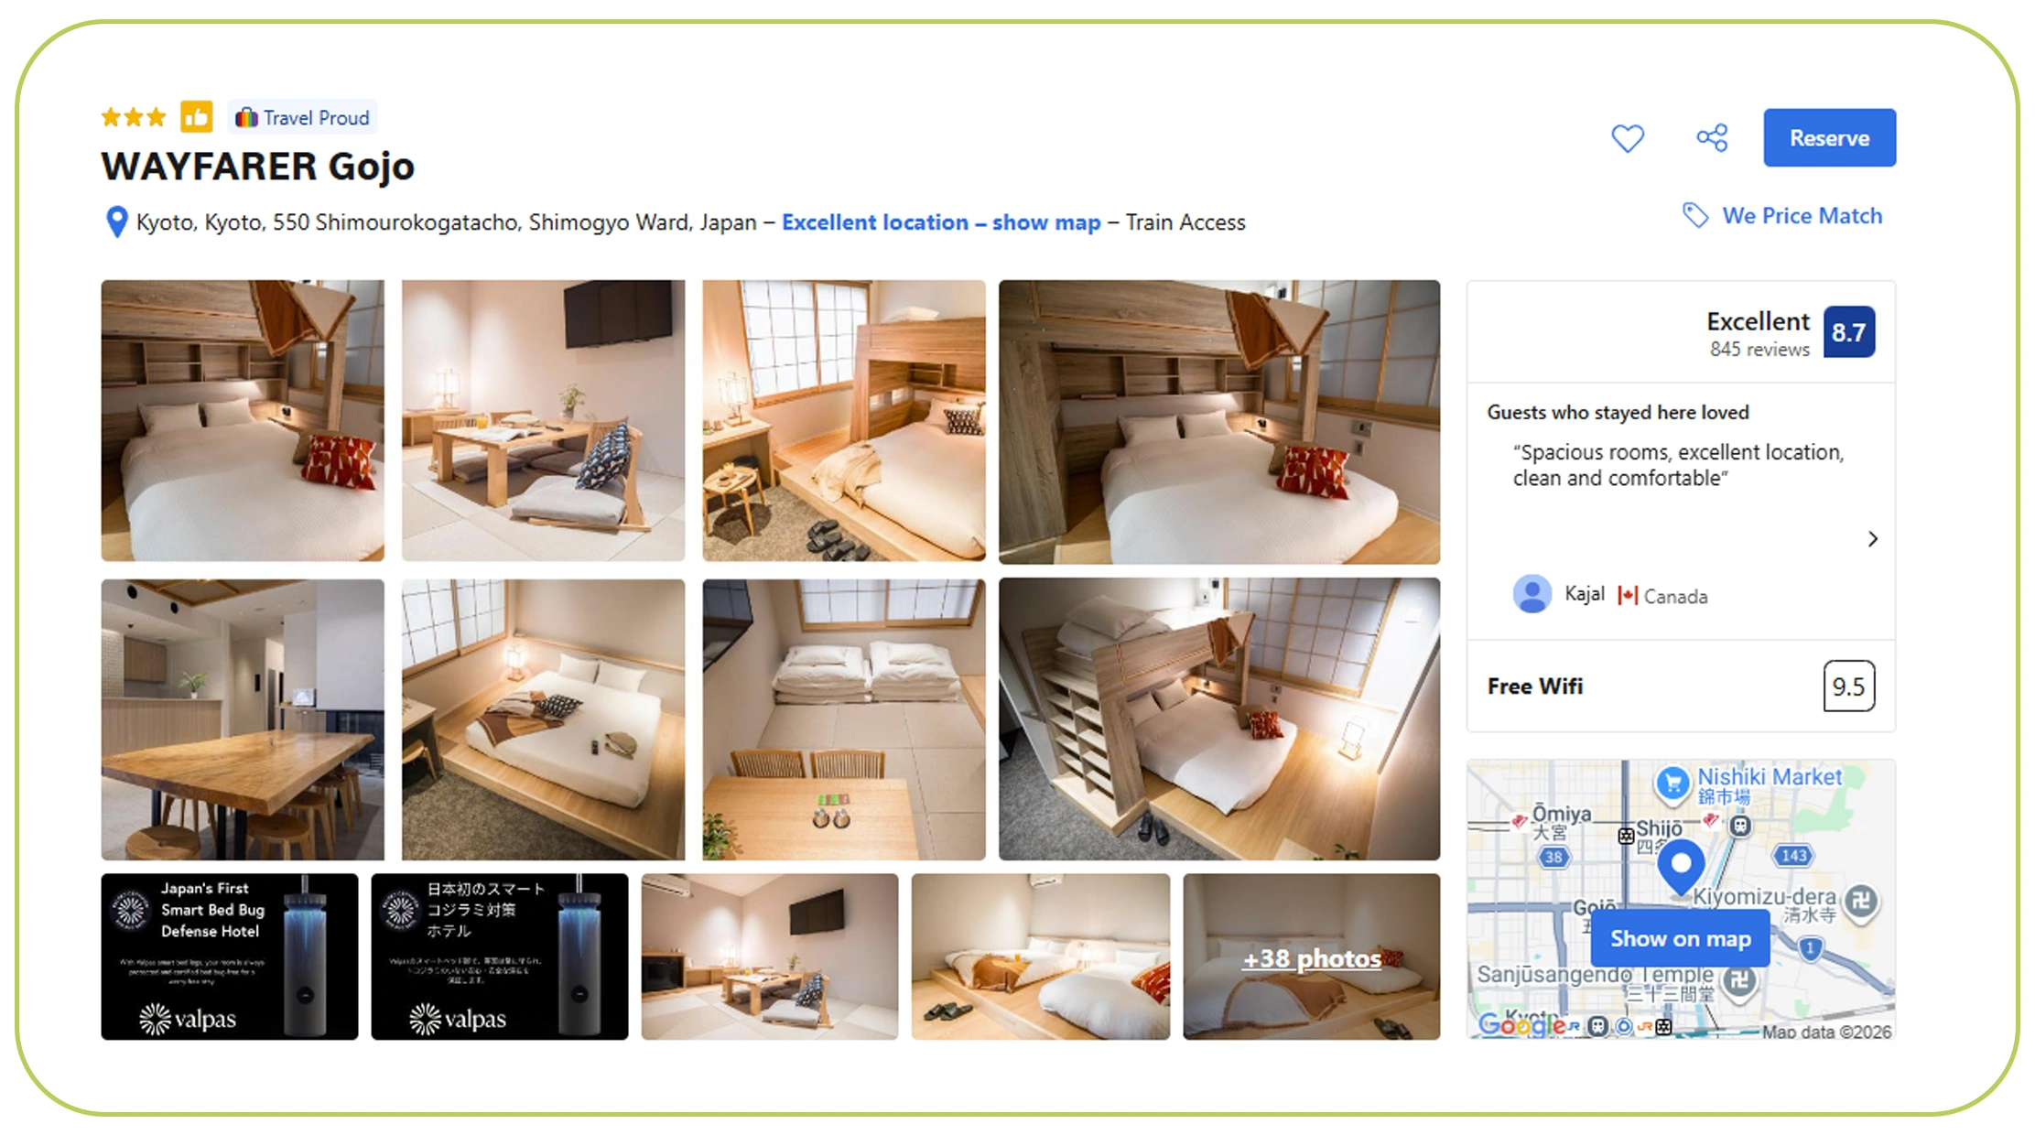Click the blue location pin icon
The image size is (2035, 1135).
[116, 222]
